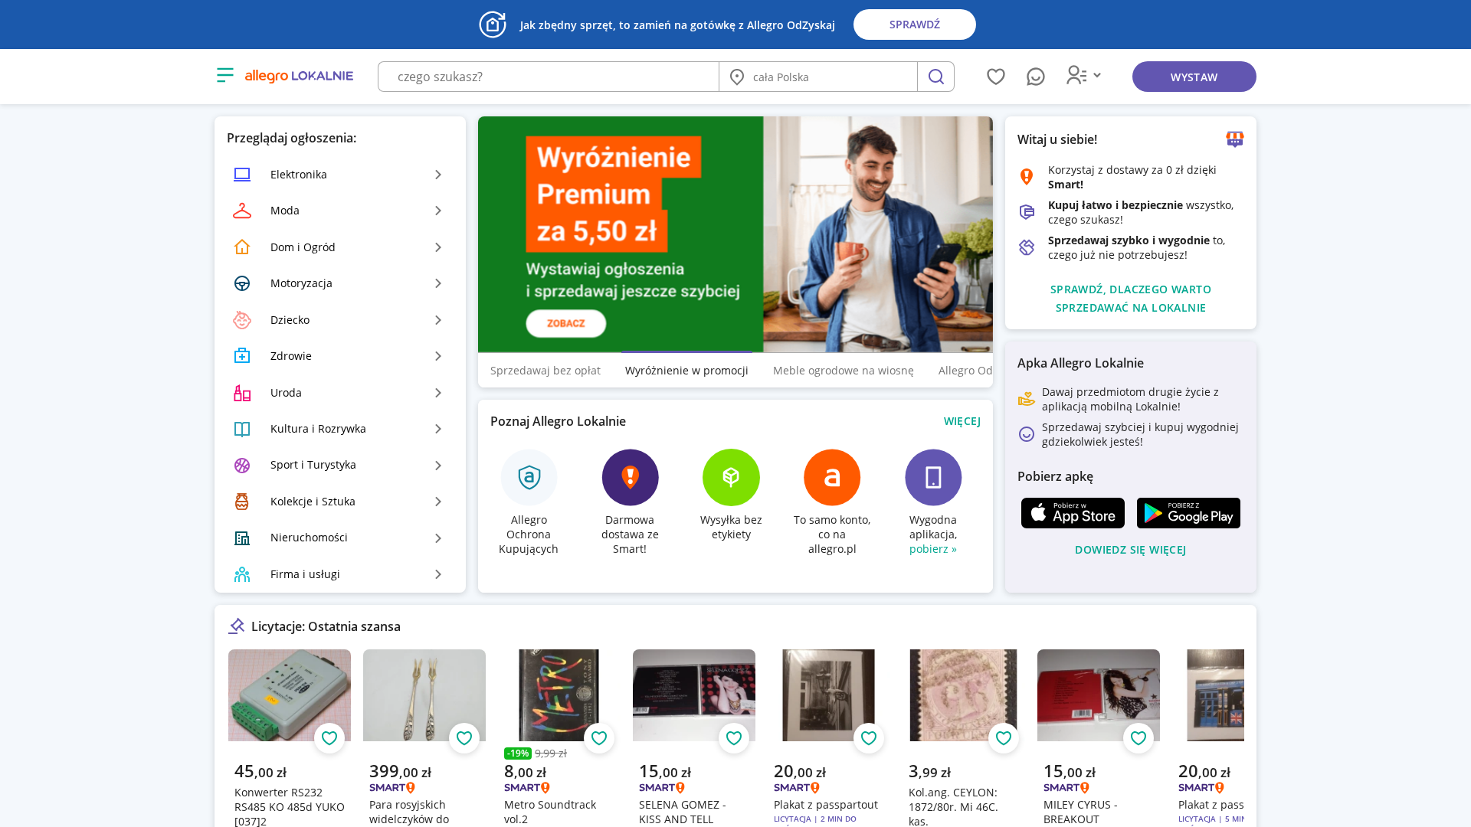Image resolution: width=1471 pixels, height=827 pixels.
Task: Click the 'pobierz »' link
Action: (x=933, y=549)
